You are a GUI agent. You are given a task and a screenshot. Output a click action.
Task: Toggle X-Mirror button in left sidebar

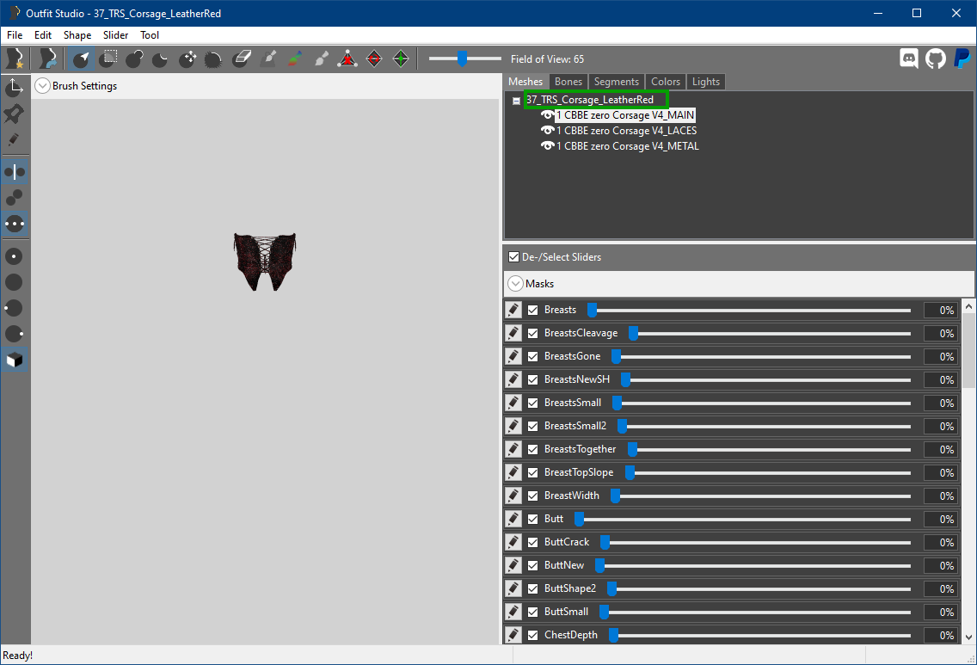click(x=15, y=171)
